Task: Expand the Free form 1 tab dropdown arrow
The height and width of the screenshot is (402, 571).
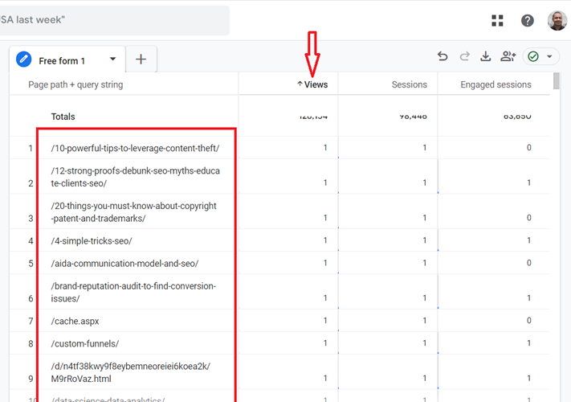Action: click(x=113, y=59)
